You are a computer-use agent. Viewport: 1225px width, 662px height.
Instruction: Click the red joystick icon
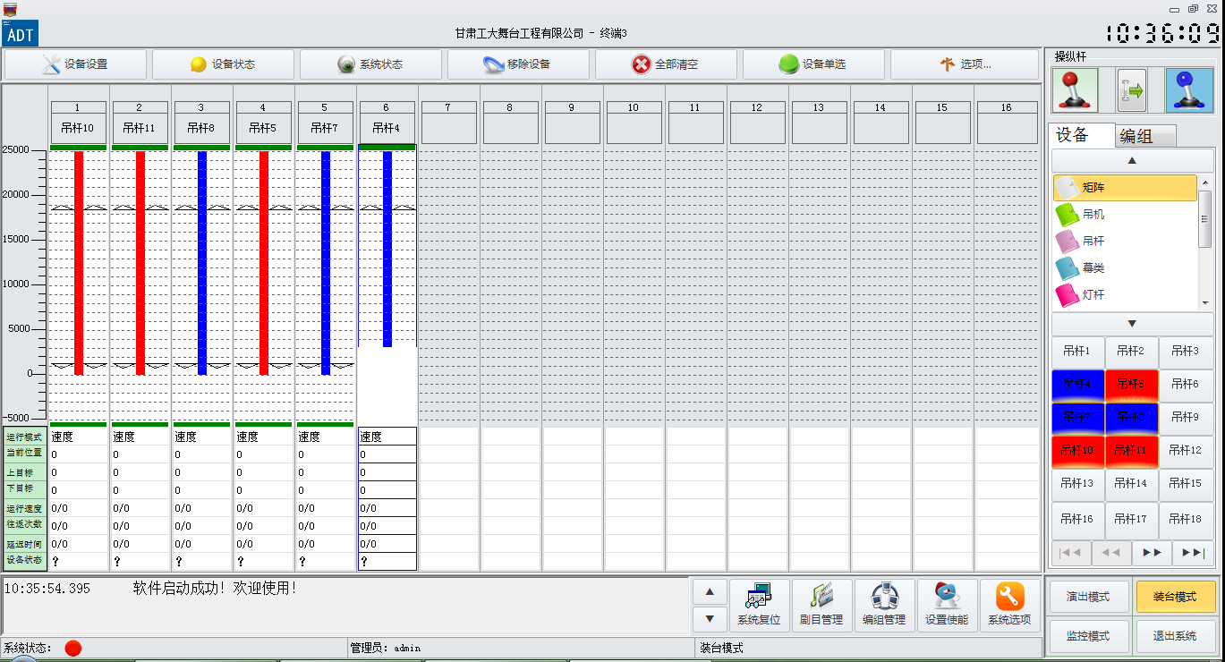[x=1074, y=90]
